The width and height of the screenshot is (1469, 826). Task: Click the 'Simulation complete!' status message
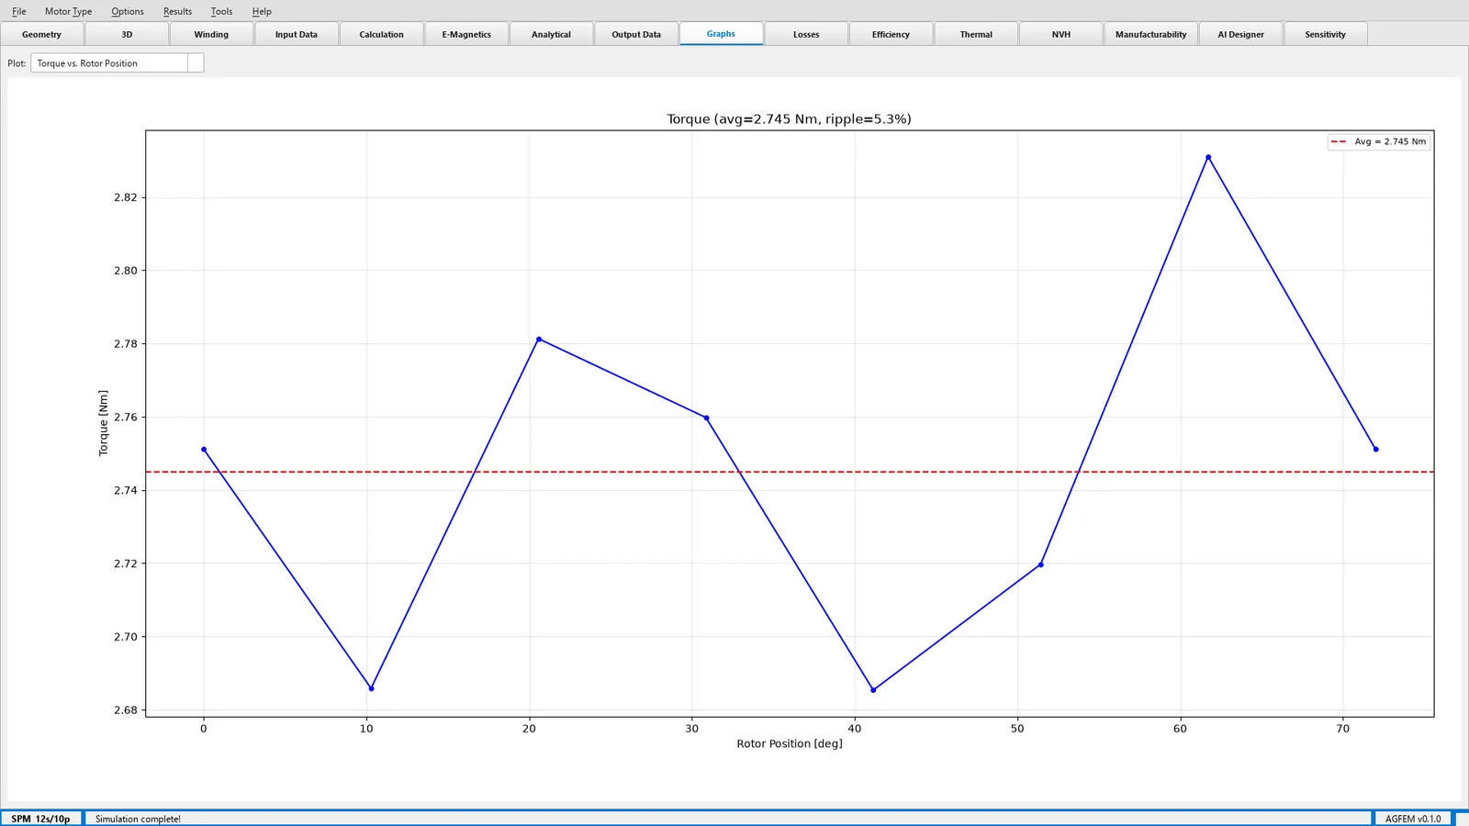pos(138,819)
